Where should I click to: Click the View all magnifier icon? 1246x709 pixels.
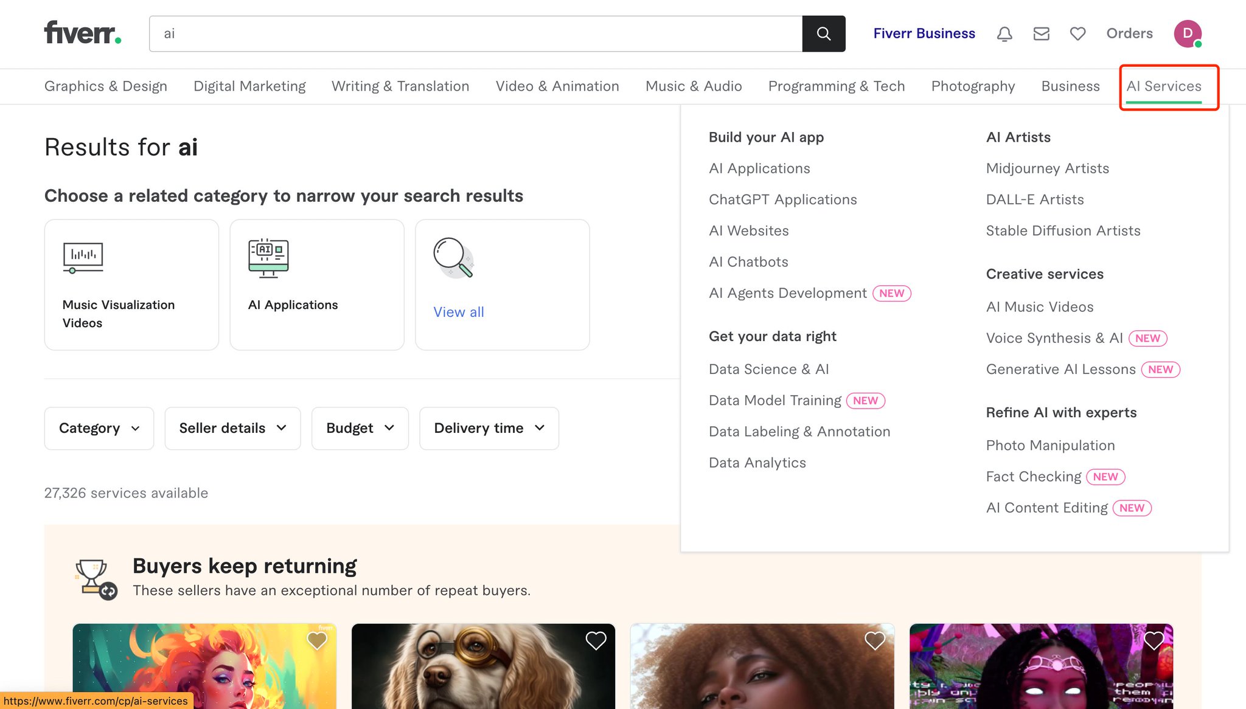[454, 258]
